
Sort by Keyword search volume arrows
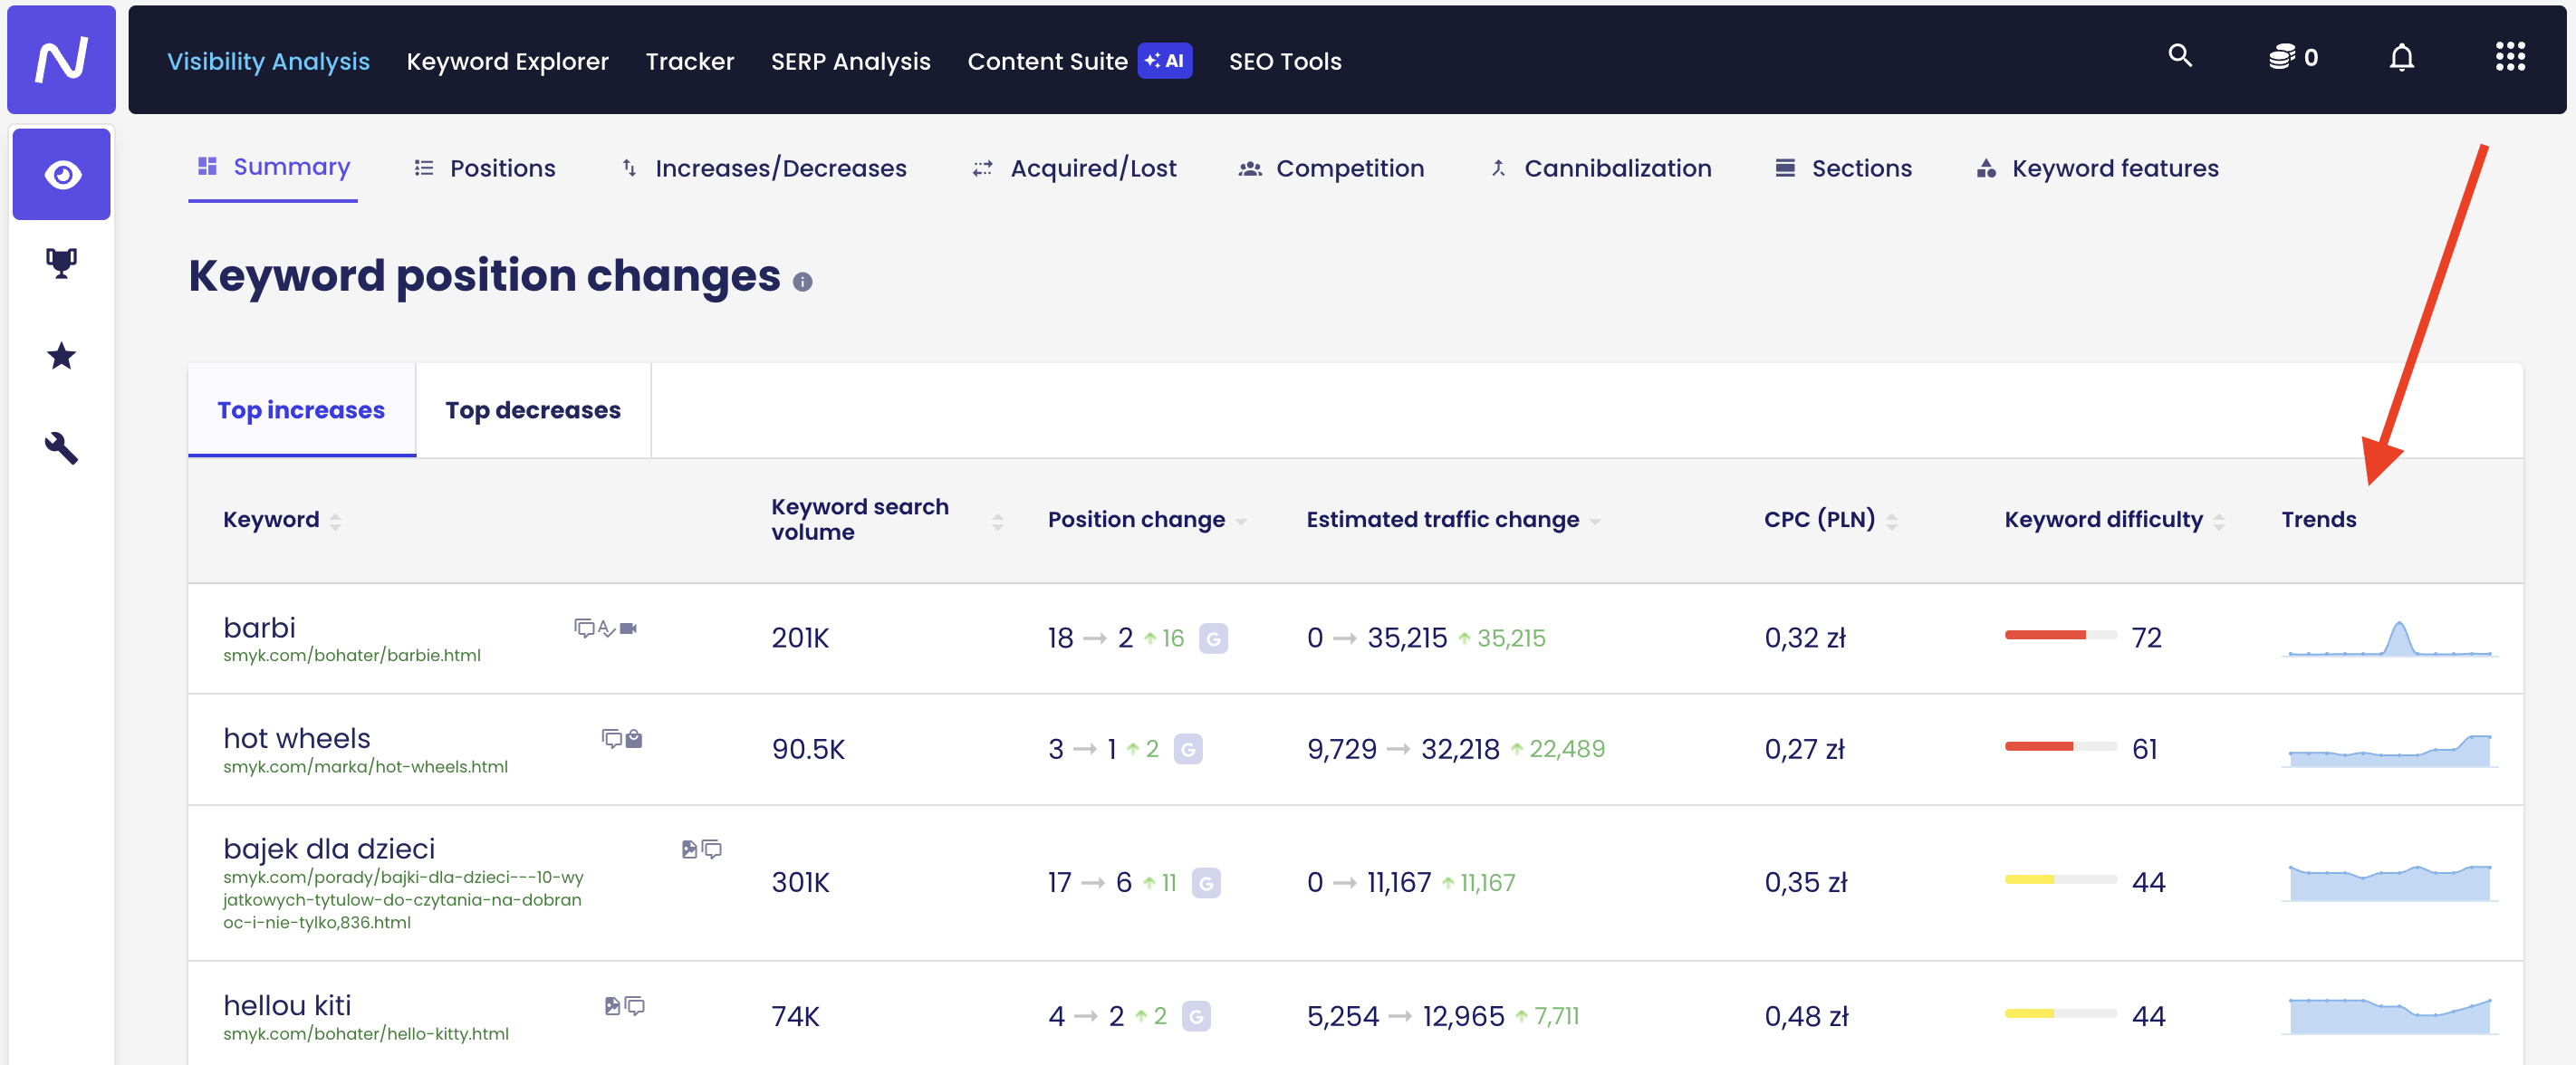(x=997, y=521)
